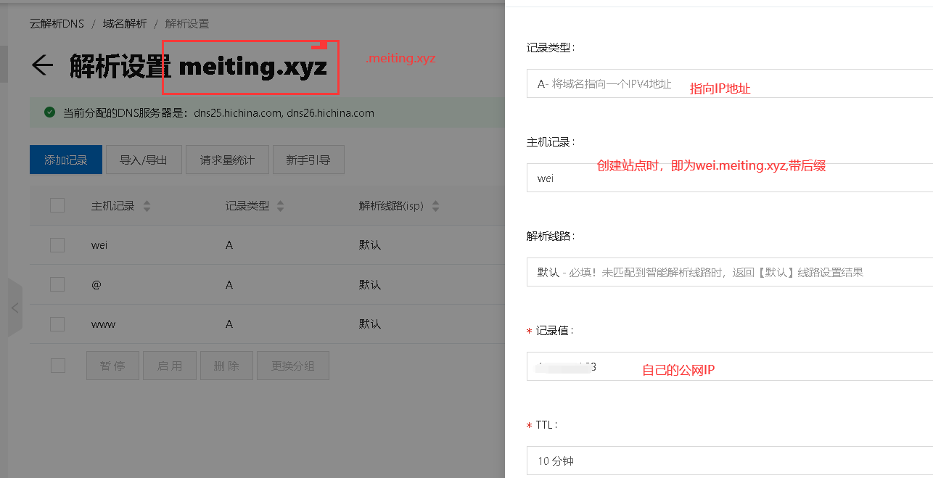Image resolution: width=933 pixels, height=478 pixels.
Task: Expand the collapsed left sidebar handle
Action: pyautogui.click(x=15, y=308)
